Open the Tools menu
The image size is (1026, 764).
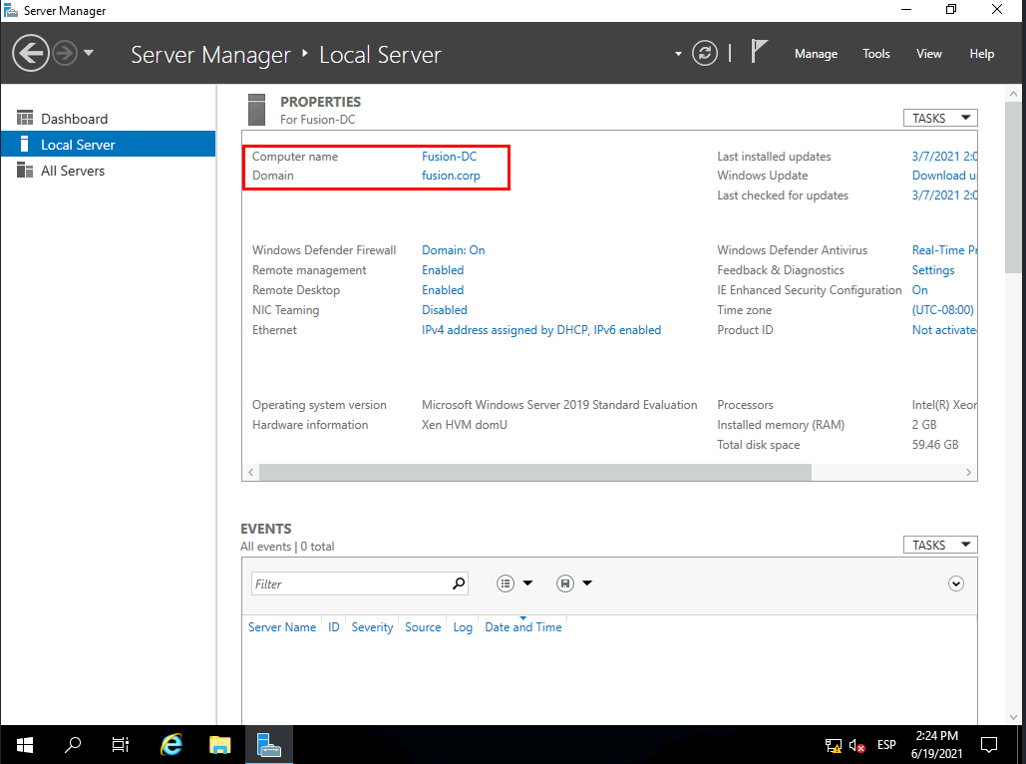pyautogui.click(x=876, y=54)
